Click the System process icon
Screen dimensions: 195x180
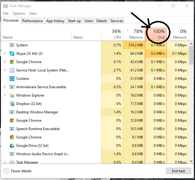tap(12, 45)
